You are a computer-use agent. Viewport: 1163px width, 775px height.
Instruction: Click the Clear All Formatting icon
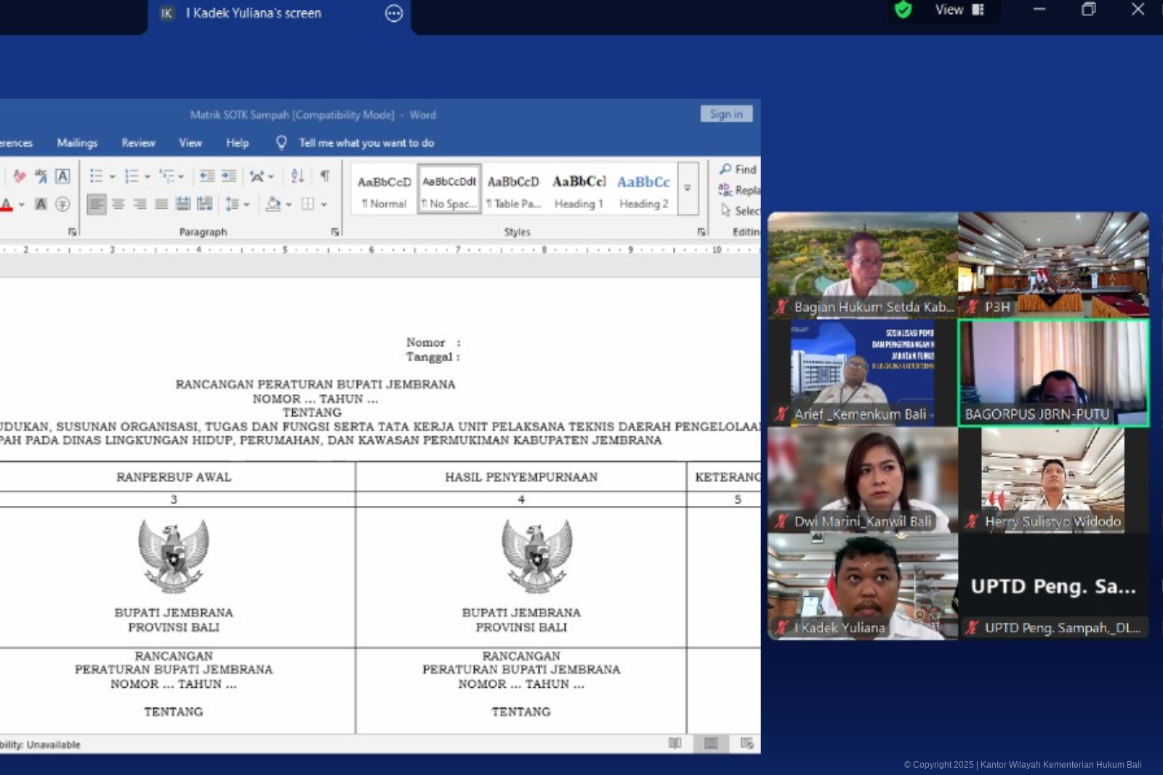pyautogui.click(x=20, y=176)
